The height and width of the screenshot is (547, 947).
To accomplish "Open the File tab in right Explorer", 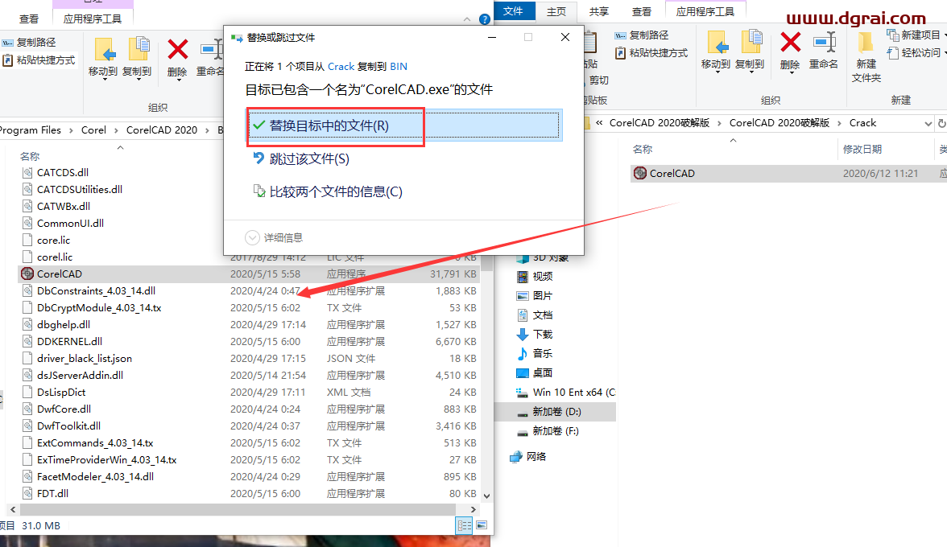I will point(513,10).
